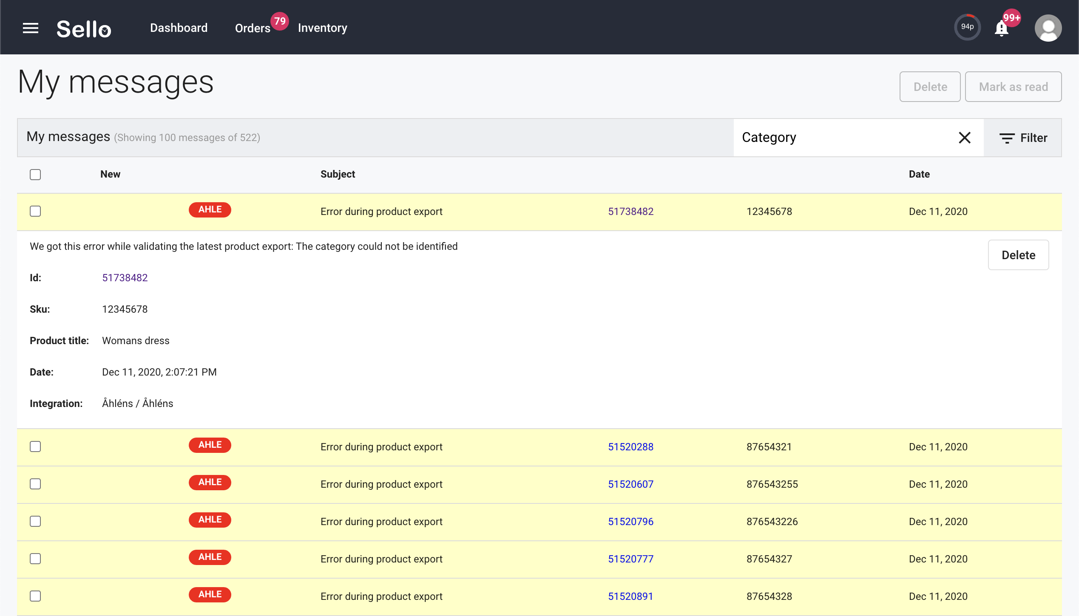Open product link 51520288
The width and height of the screenshot is (1079, 616).
click(630, 447)
